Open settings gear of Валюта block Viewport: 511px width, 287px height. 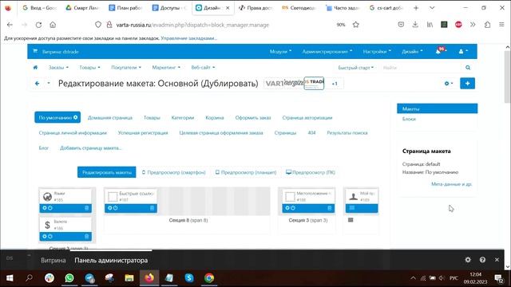[x=45, y=236]
